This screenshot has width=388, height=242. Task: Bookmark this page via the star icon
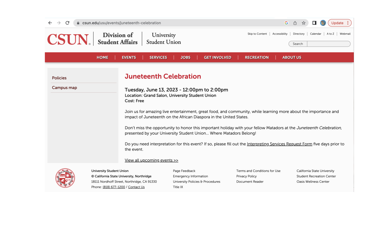(x=303, y=23)
